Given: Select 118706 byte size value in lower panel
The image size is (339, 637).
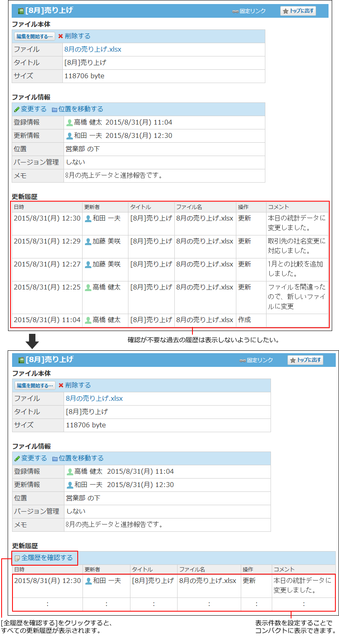Looking at the screenshot, I should (x=86, y=425).
